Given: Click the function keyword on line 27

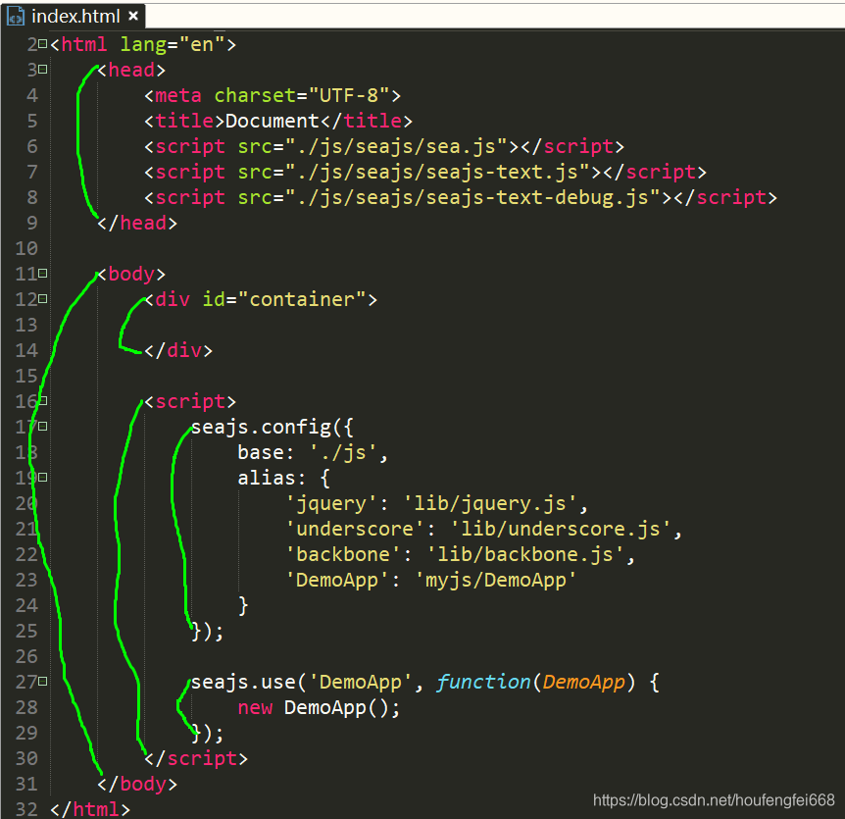Looking at the screenshot, I should 483,682.
